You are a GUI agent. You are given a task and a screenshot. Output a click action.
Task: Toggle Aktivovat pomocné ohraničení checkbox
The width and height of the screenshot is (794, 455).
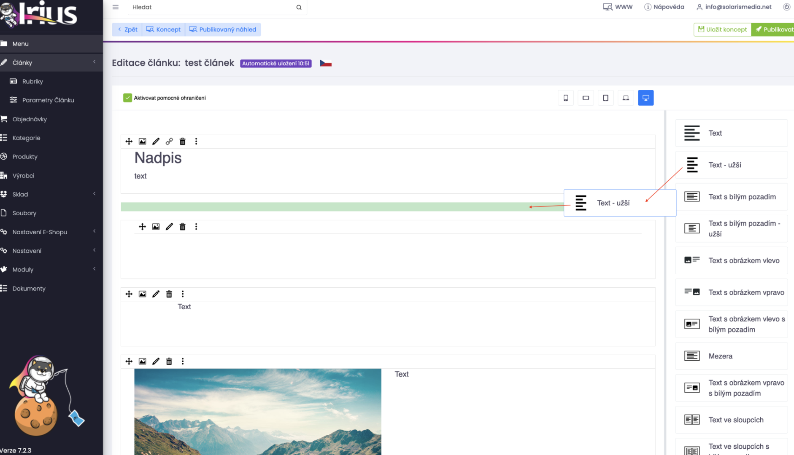point(127,98)
